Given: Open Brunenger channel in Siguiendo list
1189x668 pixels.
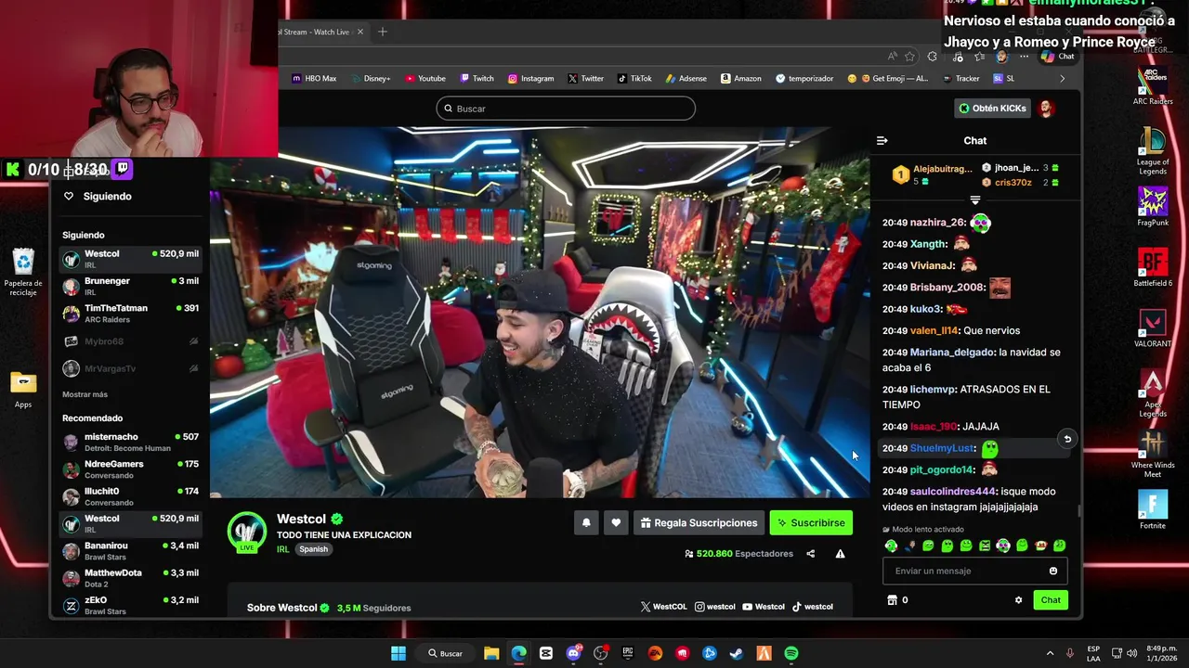Looking at the screenshot, I should click(x=130, y=287).
